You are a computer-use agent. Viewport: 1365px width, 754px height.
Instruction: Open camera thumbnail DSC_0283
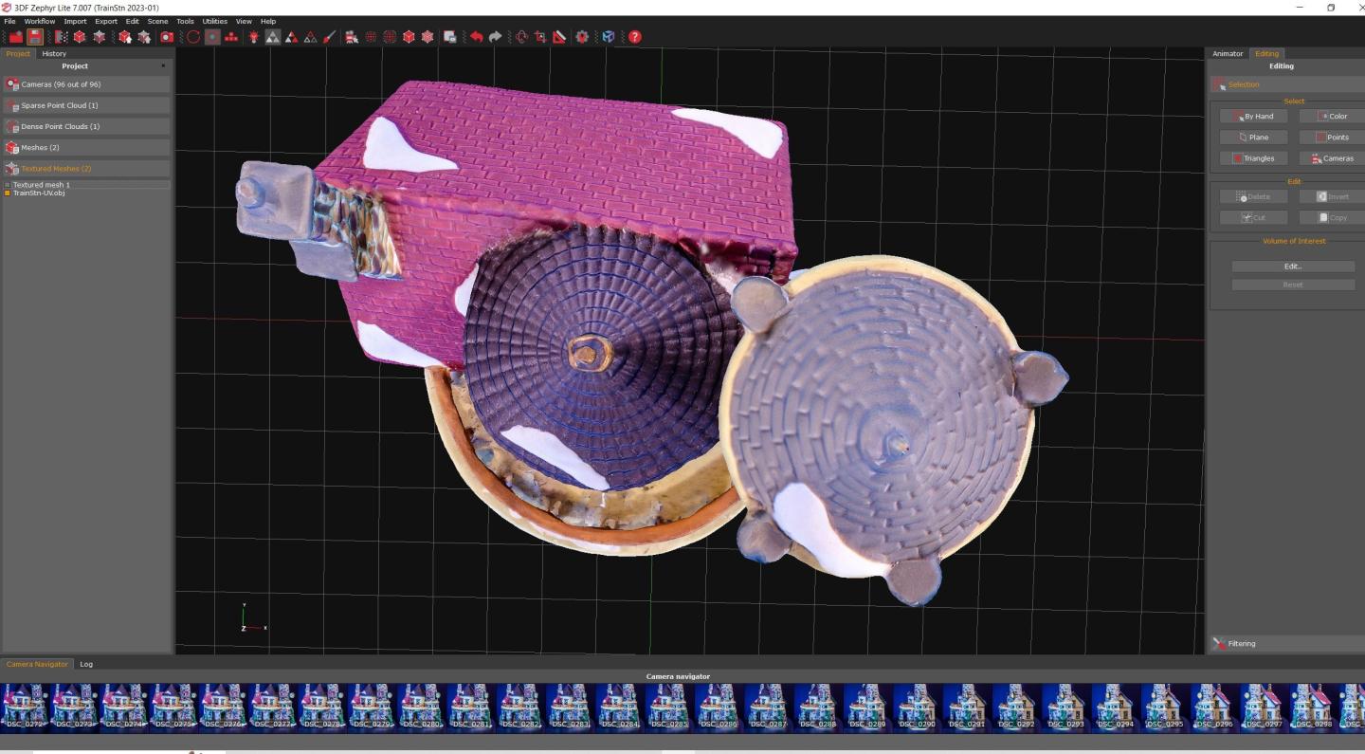coord(569,707)
